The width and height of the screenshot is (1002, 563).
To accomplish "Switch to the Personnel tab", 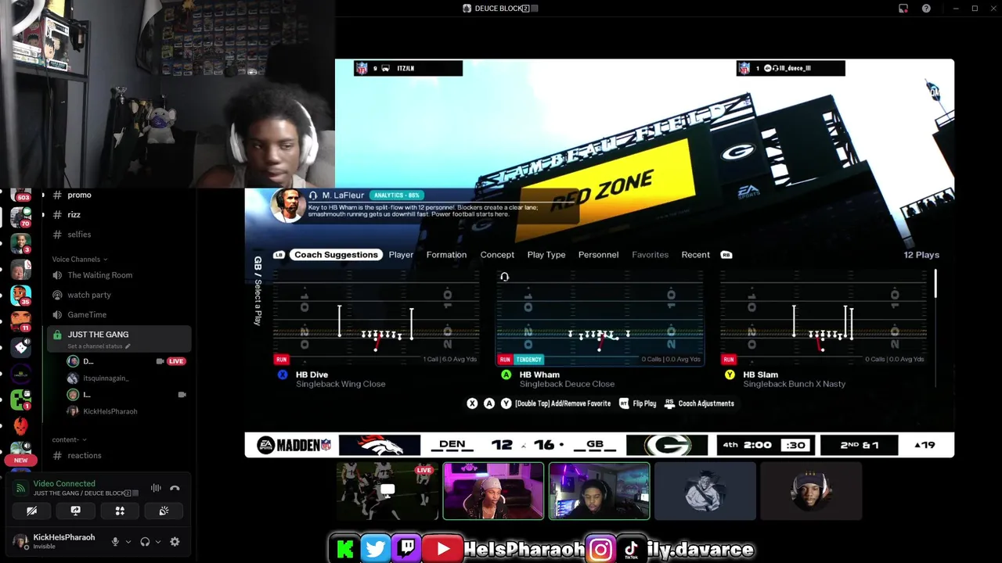I will click(x=598, y=255).
